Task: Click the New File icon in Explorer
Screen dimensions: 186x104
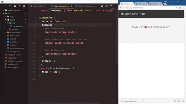Action: [10, 6]
